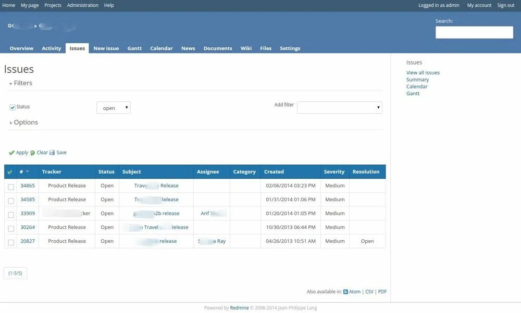This screenshot has height=313, width=521.
Task: Sort by the Severity column header
Action: tap(334, 172)
